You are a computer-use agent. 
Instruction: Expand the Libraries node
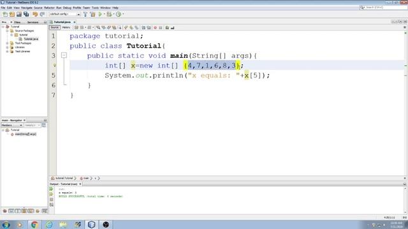7,47
